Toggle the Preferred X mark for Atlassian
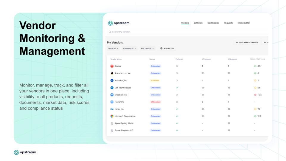This screenshot has width=286, height=161. point(177,80)
